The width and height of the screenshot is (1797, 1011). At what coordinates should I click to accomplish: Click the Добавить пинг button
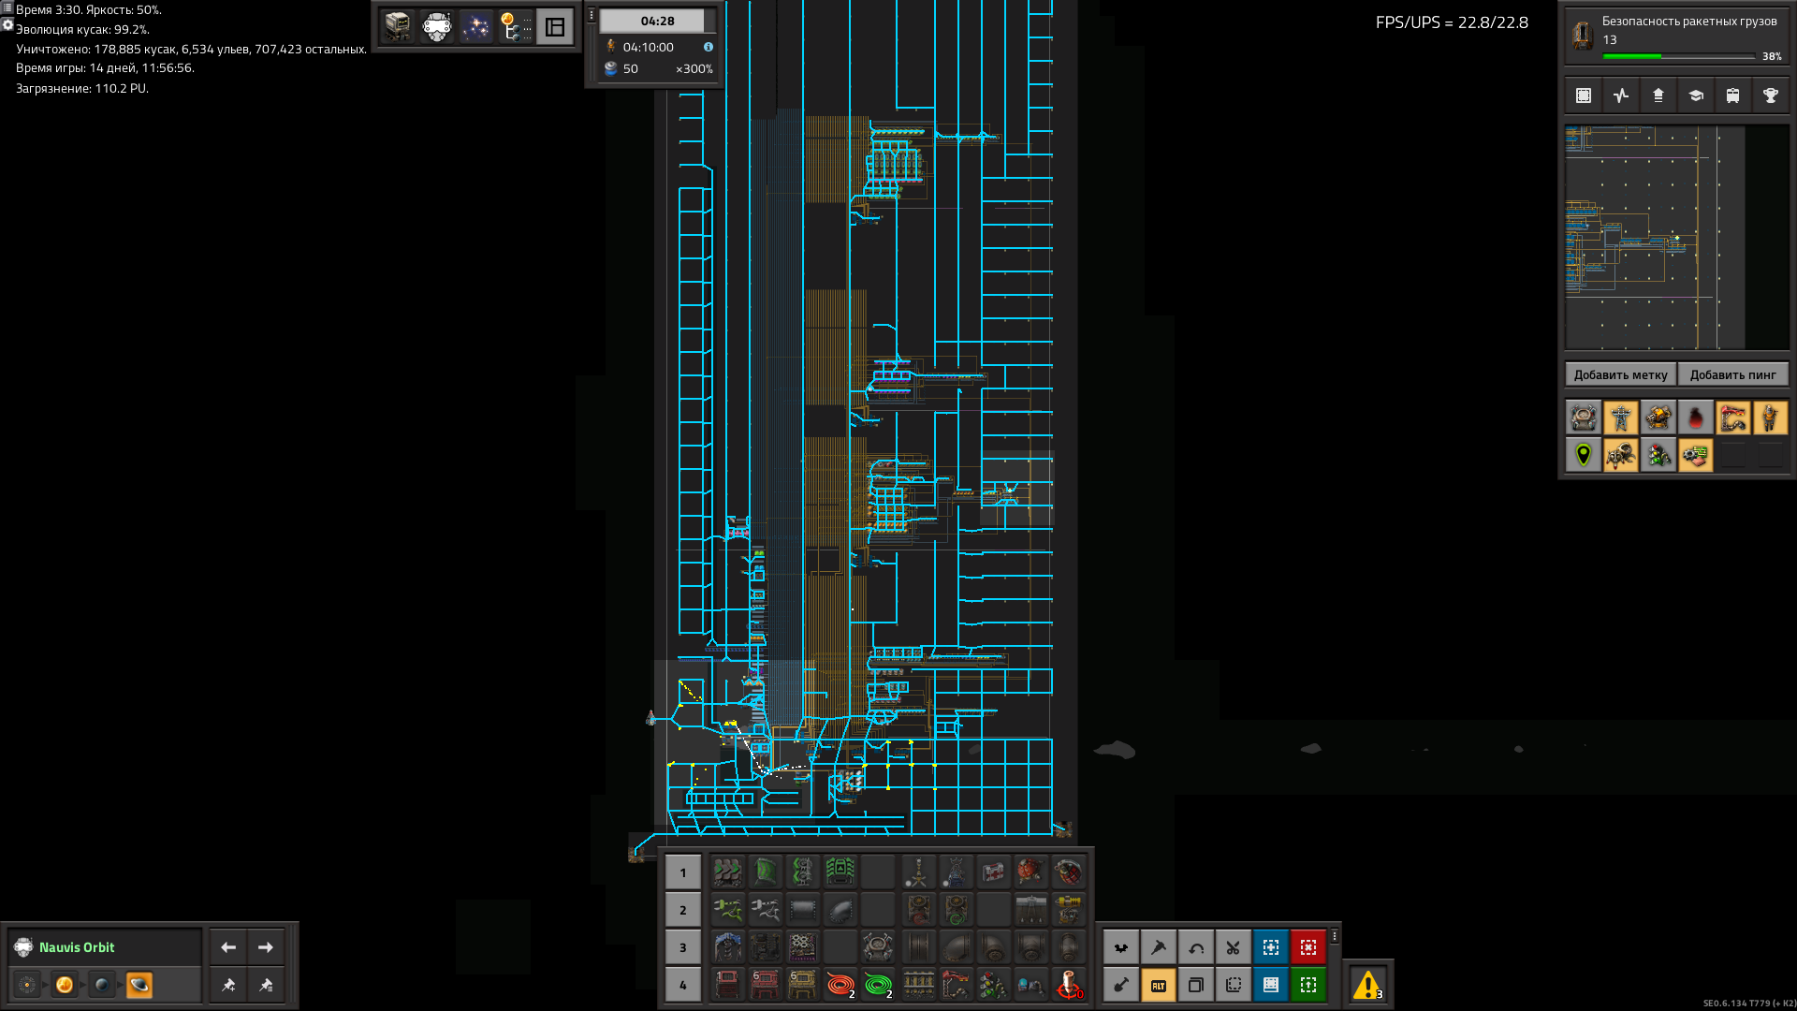click(x=1732, y=374)
